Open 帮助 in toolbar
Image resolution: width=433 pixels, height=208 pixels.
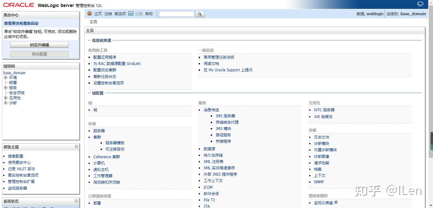pos(149,14)
